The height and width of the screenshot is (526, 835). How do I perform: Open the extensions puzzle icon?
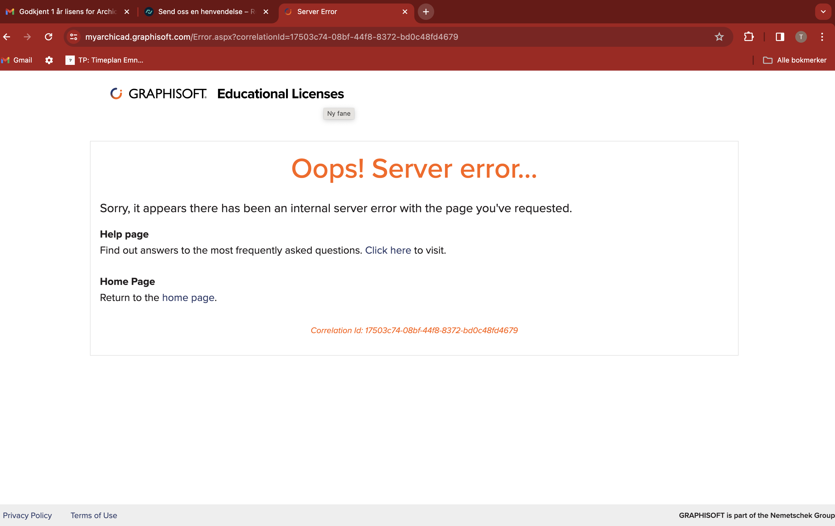749,37
